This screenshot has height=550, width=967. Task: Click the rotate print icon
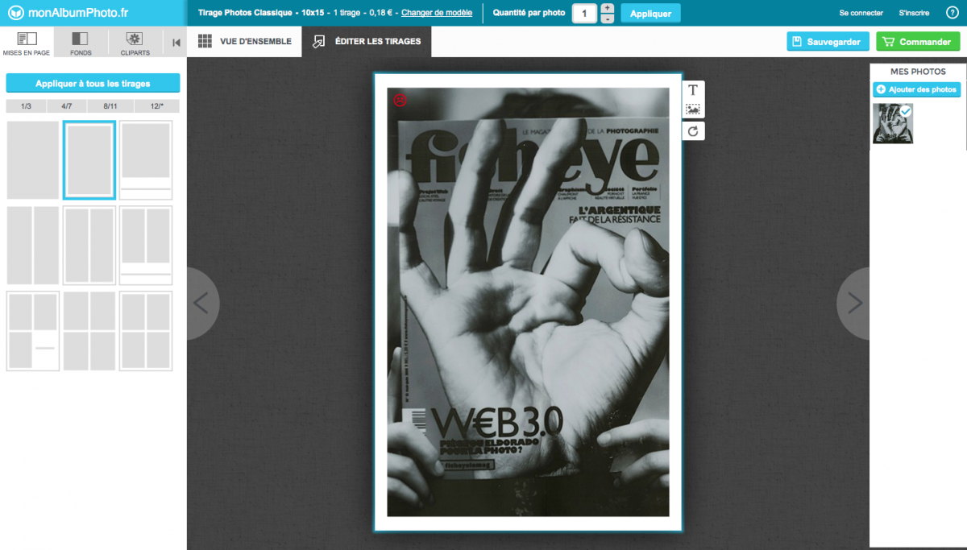pyautogui.click(x=693, y=130)
